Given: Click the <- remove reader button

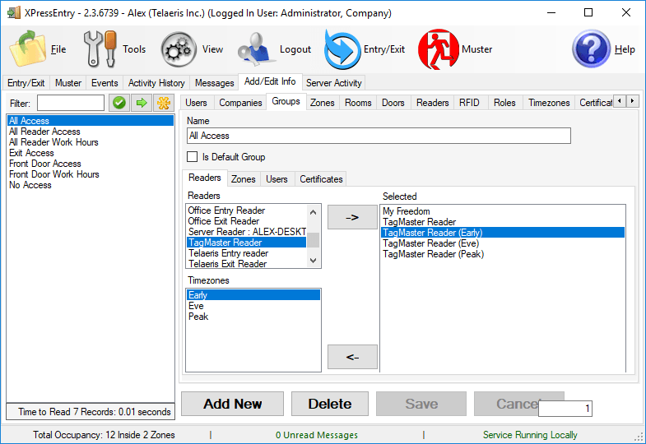Looking at the screenshot, I should (x=352, y=357).
